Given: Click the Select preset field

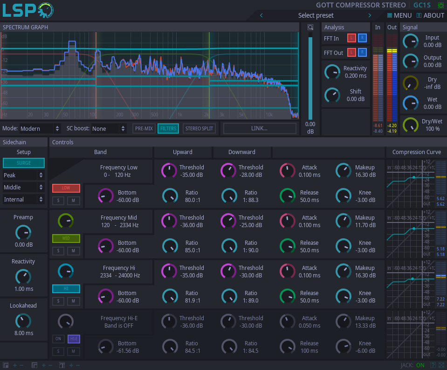Looking at the screenshot, I should (316, 15).
